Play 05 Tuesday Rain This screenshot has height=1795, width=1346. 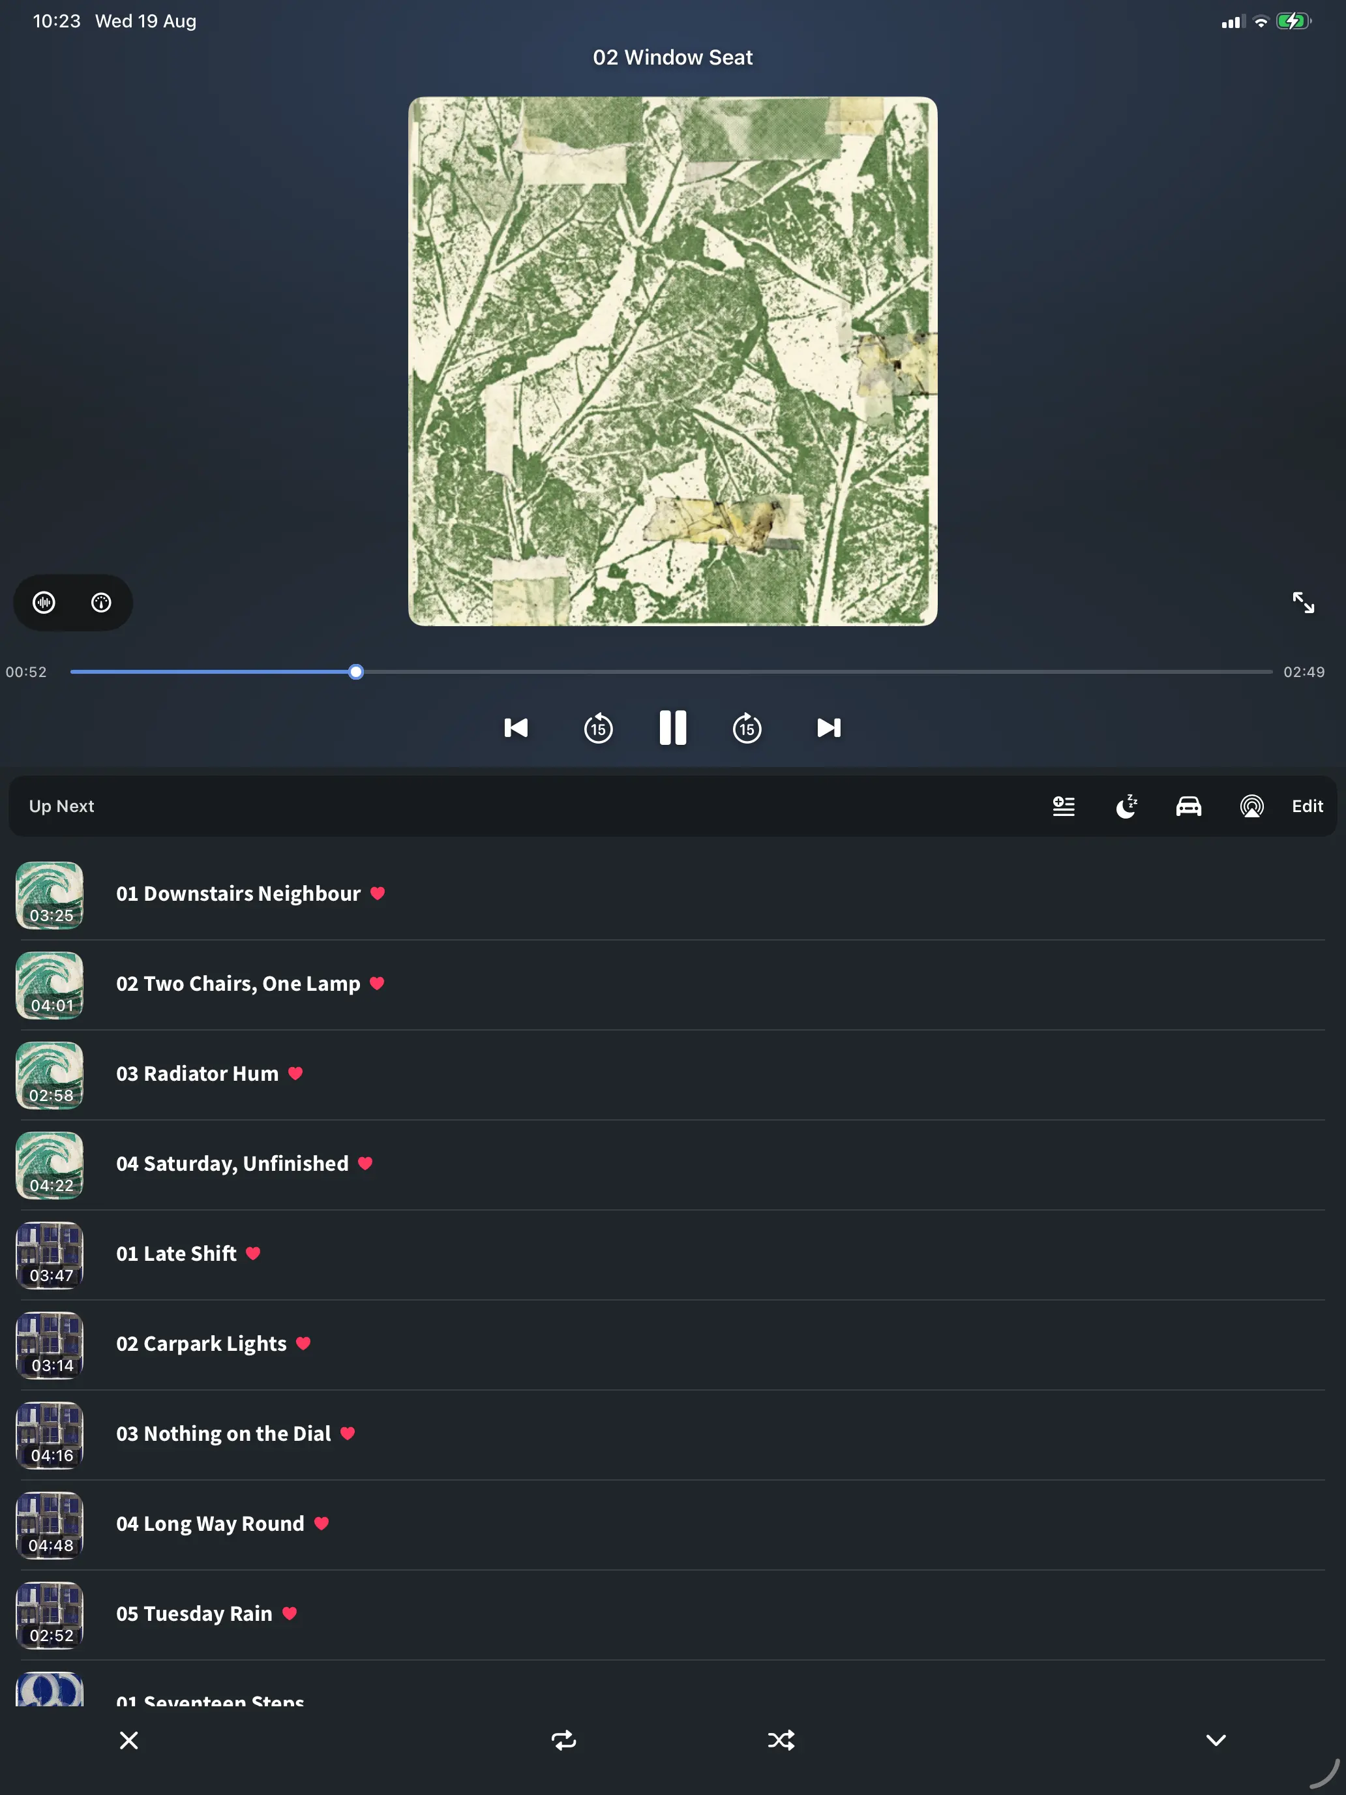pos(672,1616)
